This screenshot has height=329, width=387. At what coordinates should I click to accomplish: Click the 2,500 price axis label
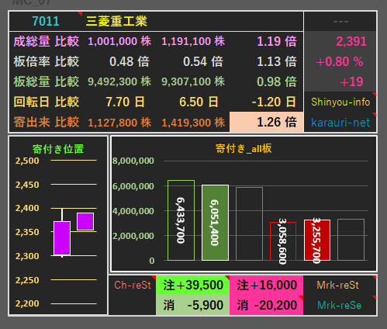[x=27, y=161]
